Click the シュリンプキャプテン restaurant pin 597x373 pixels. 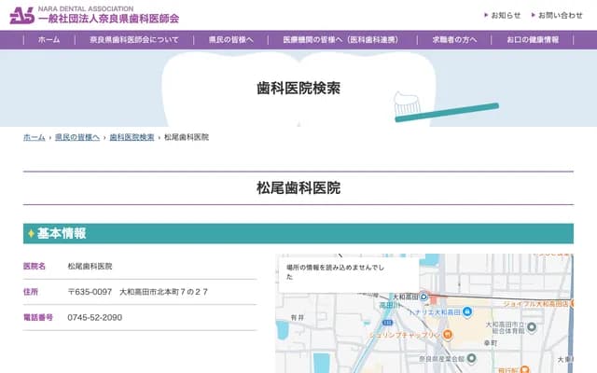[446, 335]
